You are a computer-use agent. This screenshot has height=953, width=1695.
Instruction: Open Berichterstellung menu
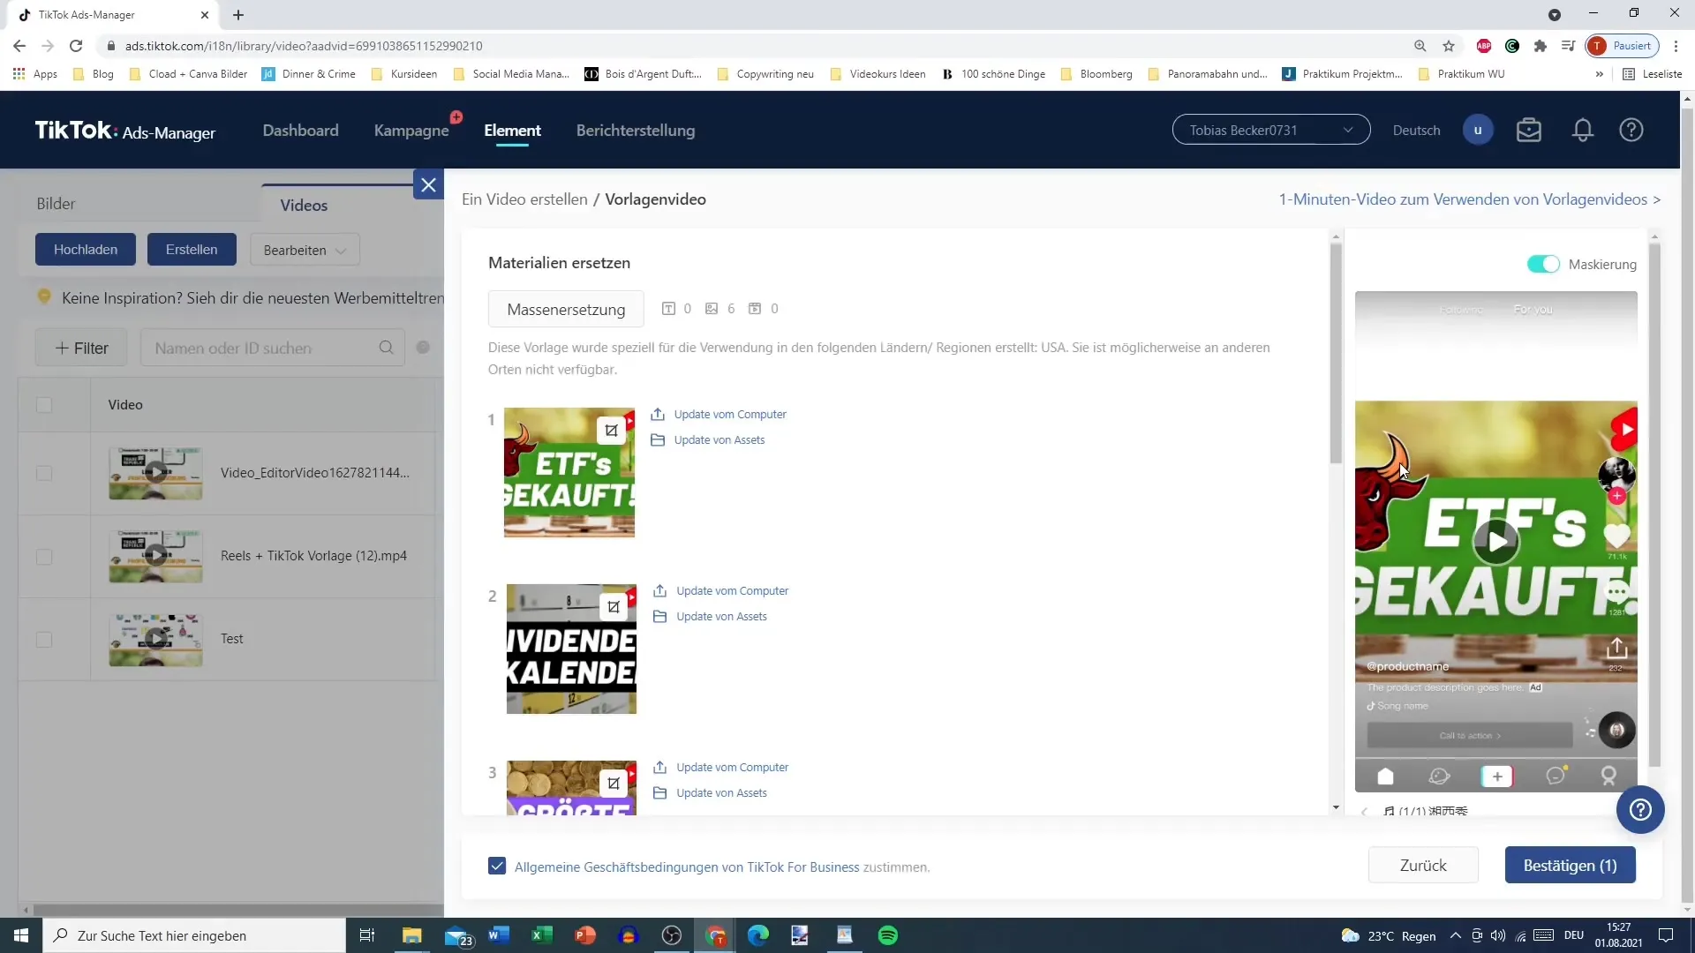point(636,131)
